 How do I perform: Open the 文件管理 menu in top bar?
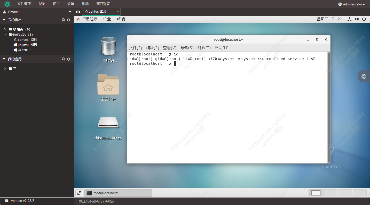coord(24,4)
